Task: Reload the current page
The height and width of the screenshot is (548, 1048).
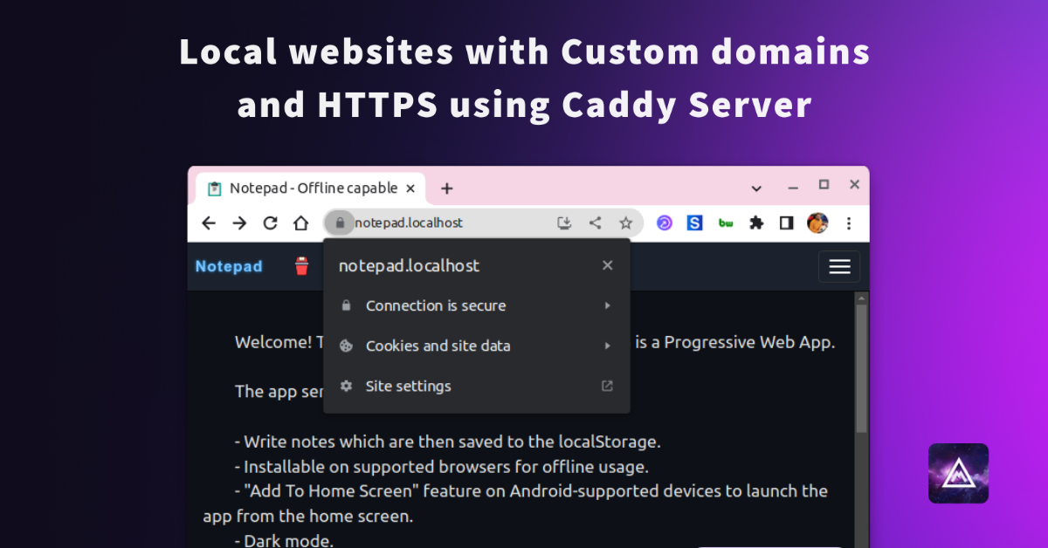Action: pyautogui.click(x=269, y=223)
